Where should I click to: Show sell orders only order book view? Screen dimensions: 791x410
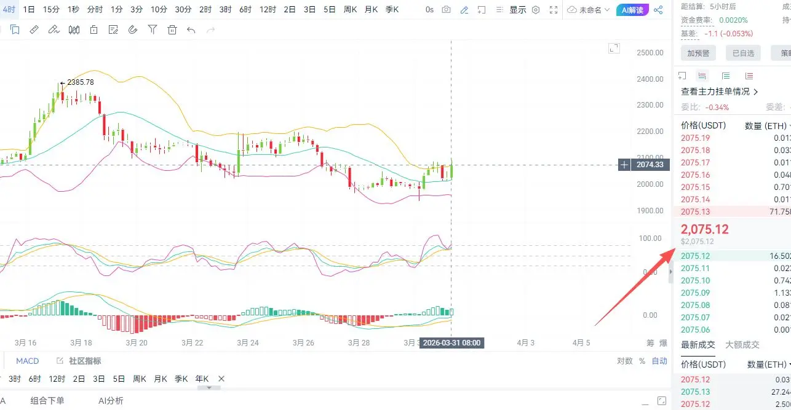[749, 76]
